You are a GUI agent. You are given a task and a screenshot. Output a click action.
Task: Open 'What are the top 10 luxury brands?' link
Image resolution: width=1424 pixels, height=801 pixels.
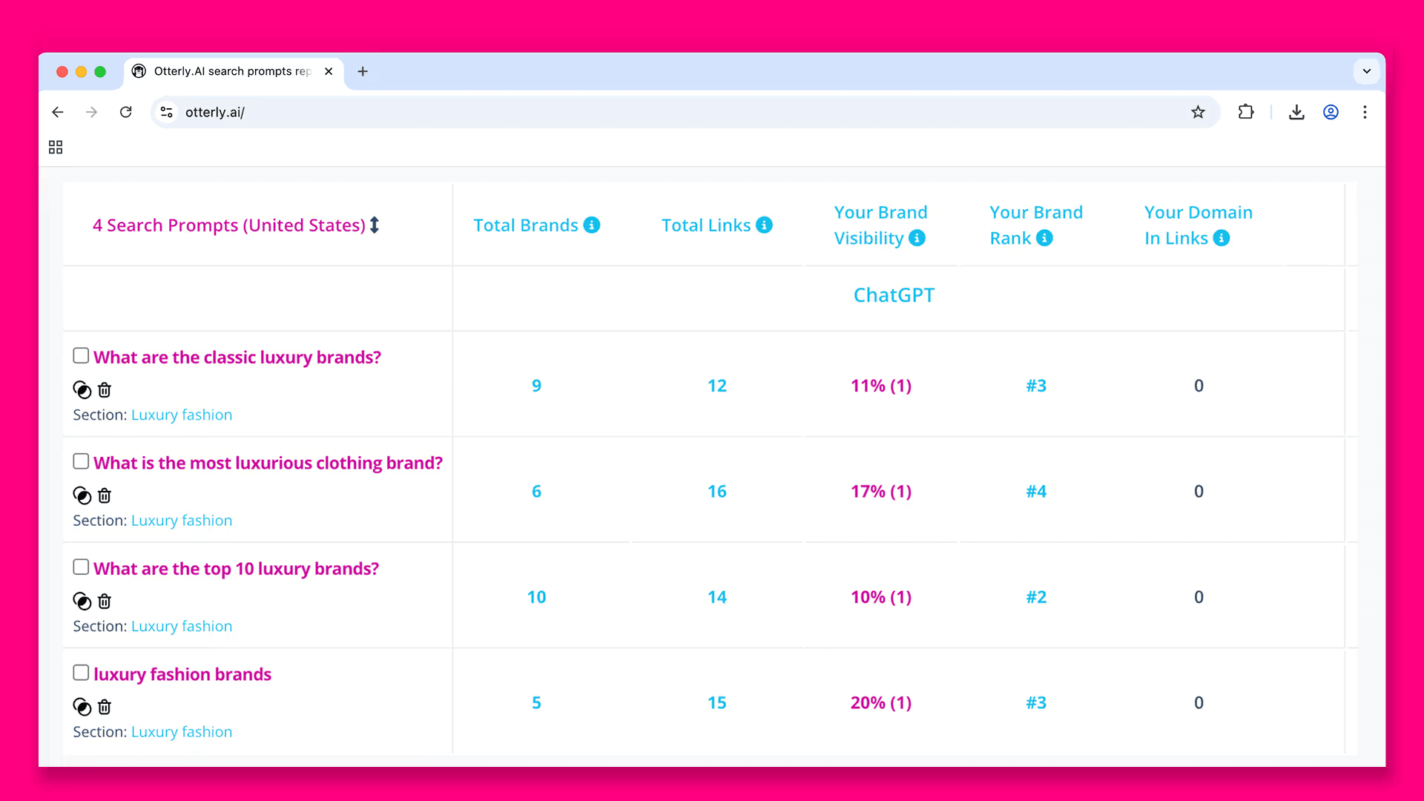tap(236, 569)
